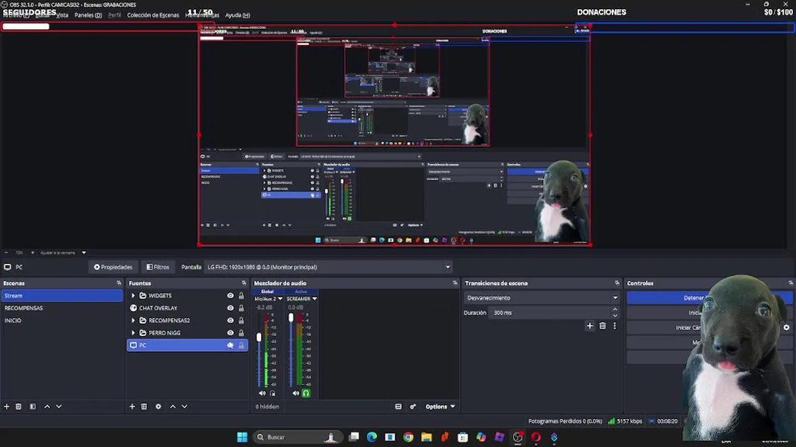Screen dimensions: 796x447
Task: Select the INICIO scene
Action: click(x=13, y=320)
